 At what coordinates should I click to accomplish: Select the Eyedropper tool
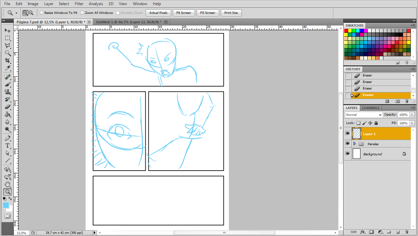[x=8, y=68]
